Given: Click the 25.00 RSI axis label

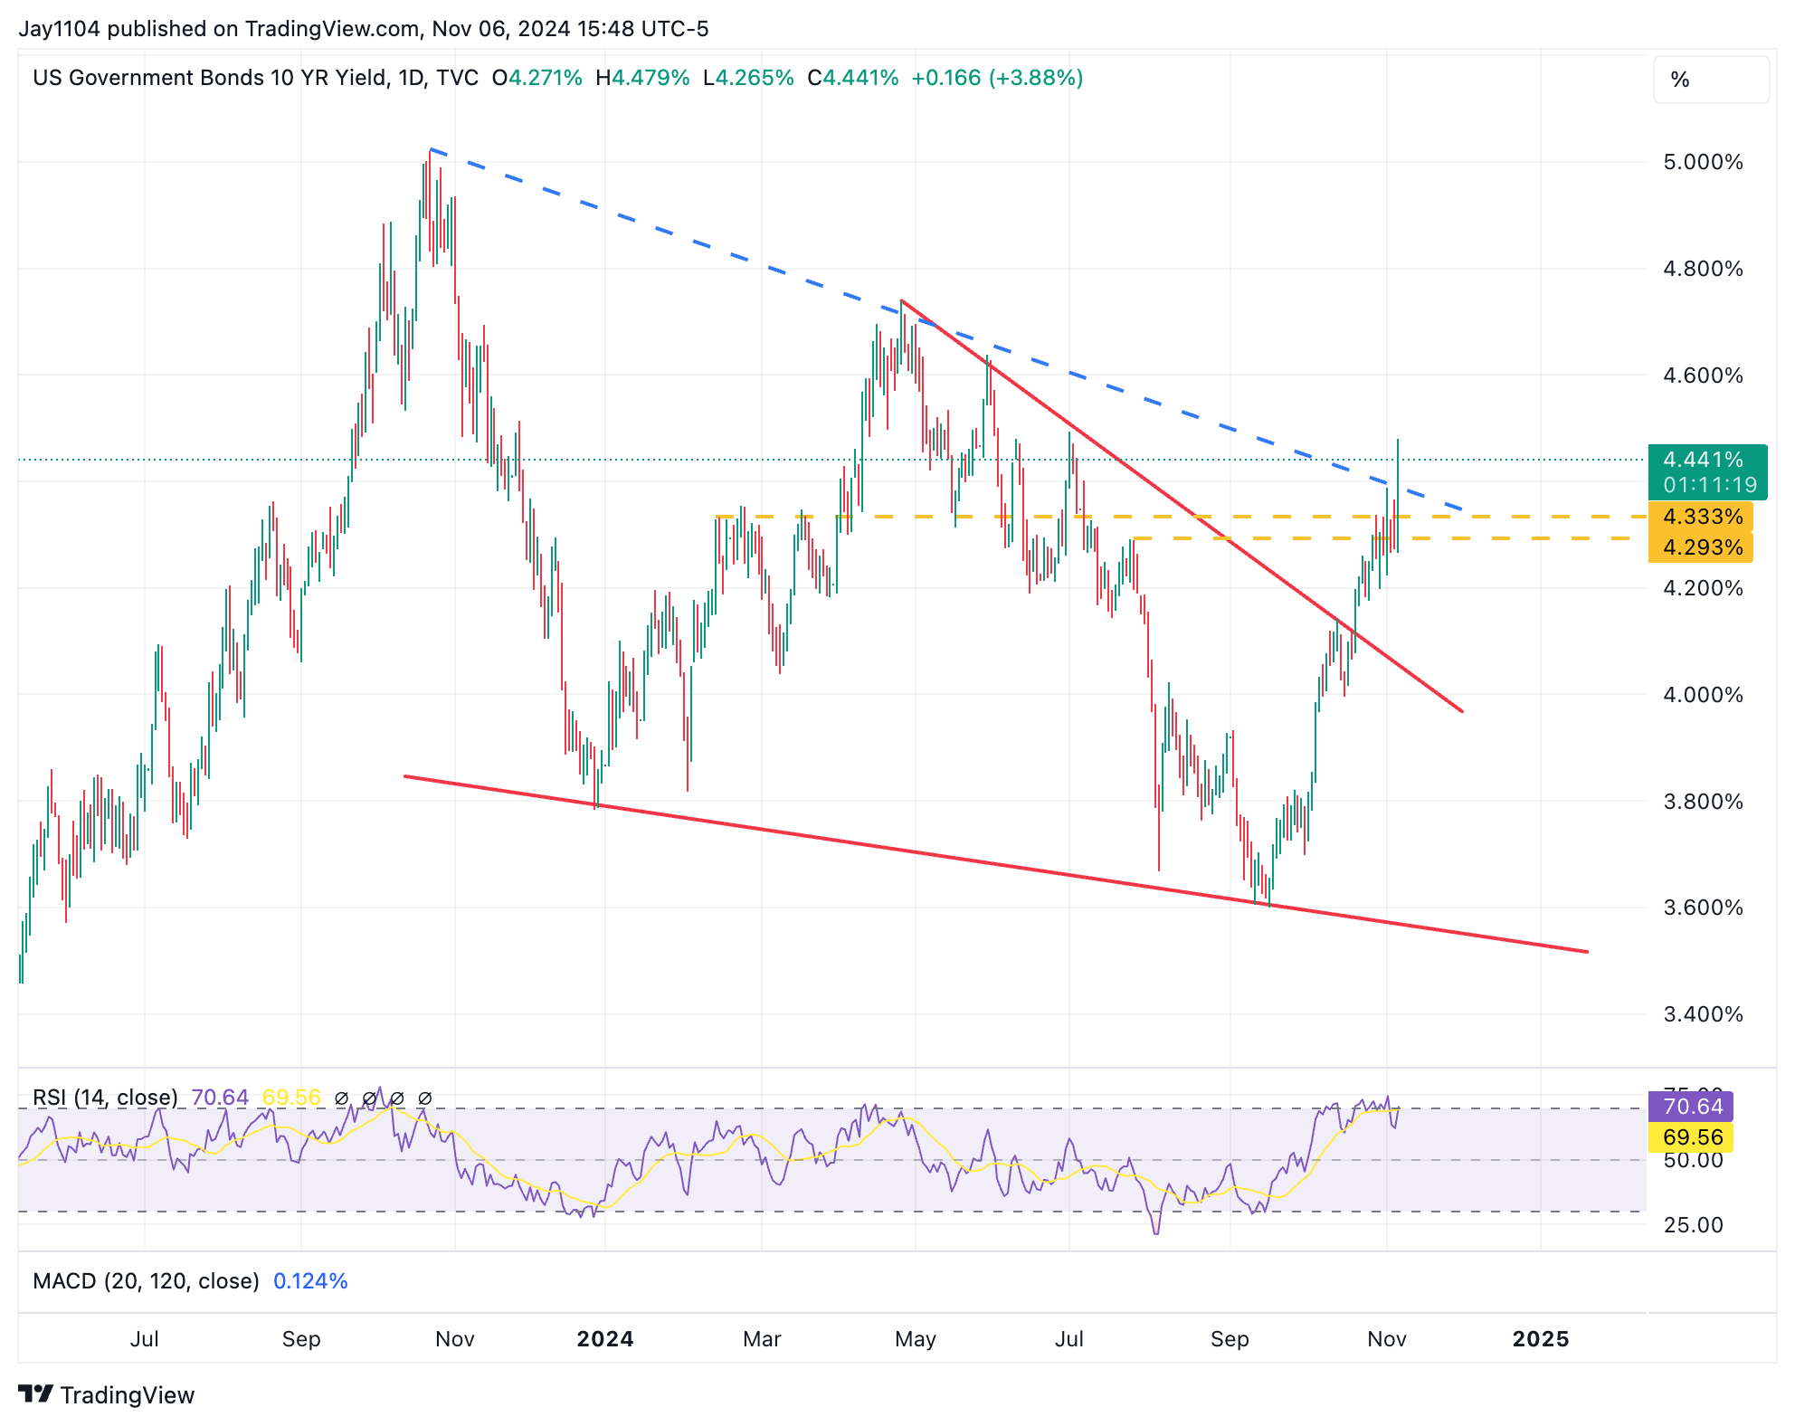Looking at the screenshot, I should tap(1693, 1225).
